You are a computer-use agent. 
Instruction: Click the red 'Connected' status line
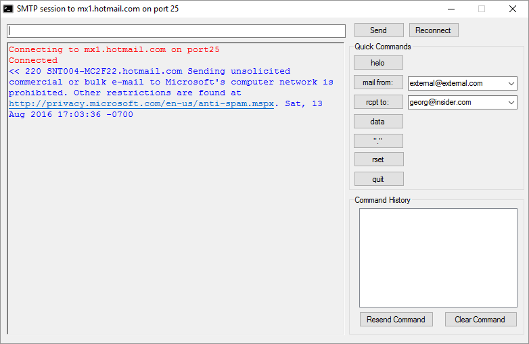click(x=33, y=60)
